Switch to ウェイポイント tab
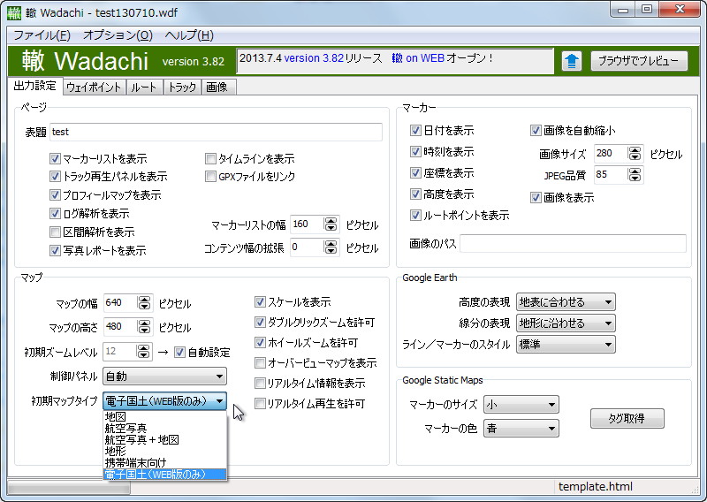 tap(95, 87)
